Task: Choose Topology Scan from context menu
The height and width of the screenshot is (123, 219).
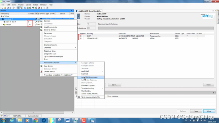Action: [x=50, y=51]
